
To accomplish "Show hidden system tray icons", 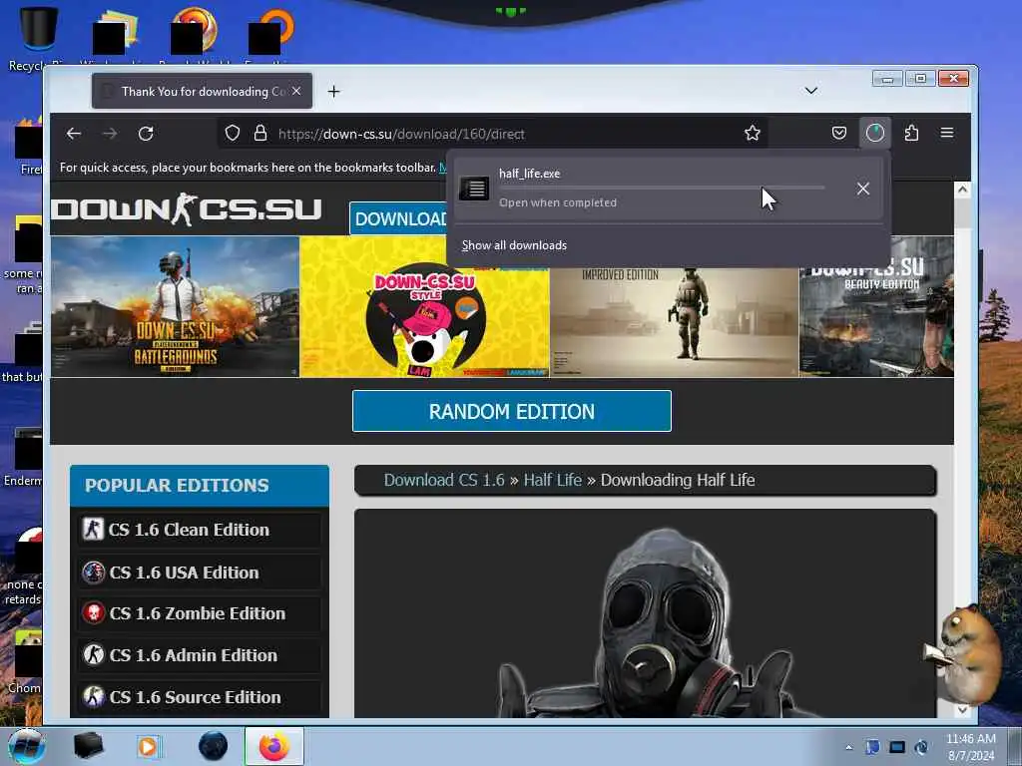I will (x=848, y=748).
